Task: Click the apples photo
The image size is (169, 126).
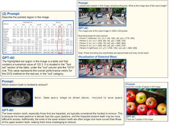Action: point(147,102)
